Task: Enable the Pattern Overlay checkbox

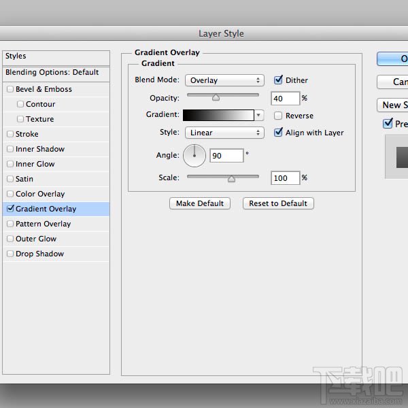Action: 10,224
